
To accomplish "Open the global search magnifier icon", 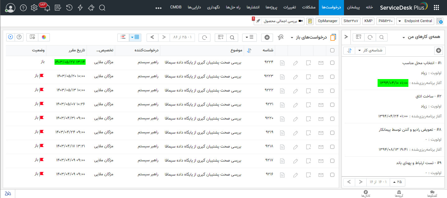I will point(102,7).
